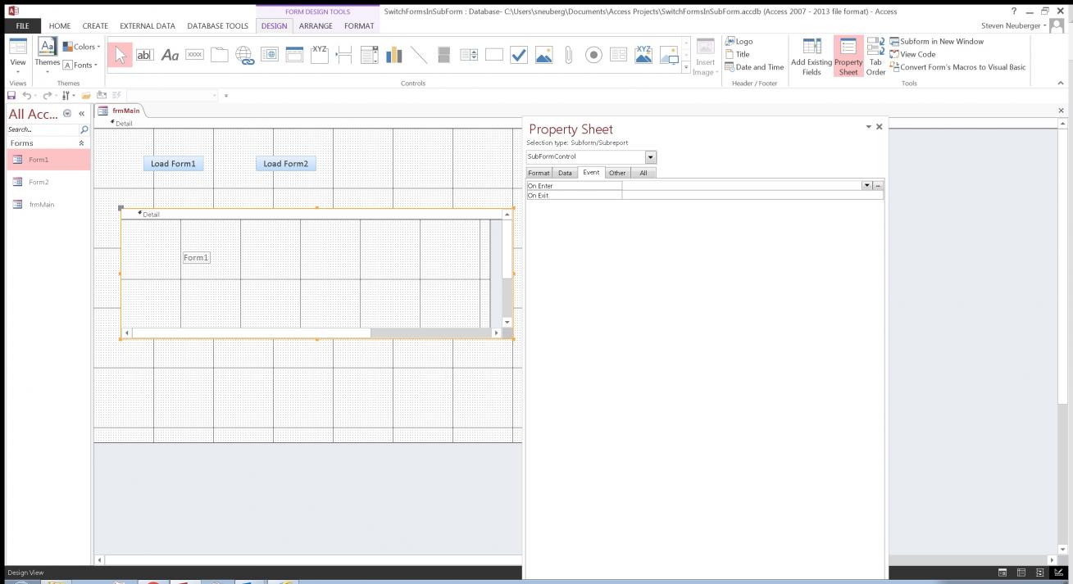Viewport: 1073px width, 584px height.
Task: Open the SubFormControl selection dropdown
Action: 651,157
